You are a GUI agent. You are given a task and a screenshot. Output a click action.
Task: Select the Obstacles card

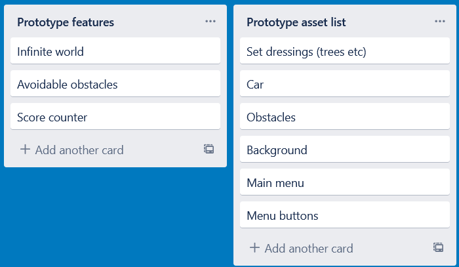coord(345,117)
